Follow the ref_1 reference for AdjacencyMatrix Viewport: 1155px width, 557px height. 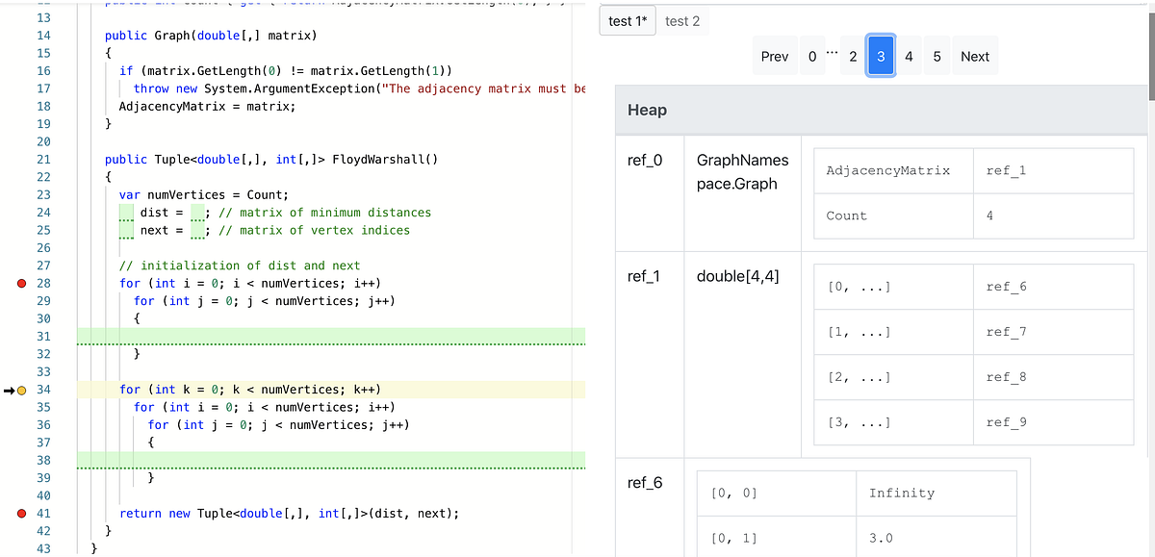pyautogui.click(x=1005, y=170)
